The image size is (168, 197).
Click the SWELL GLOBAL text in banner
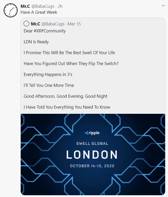(x=92, y=143)
